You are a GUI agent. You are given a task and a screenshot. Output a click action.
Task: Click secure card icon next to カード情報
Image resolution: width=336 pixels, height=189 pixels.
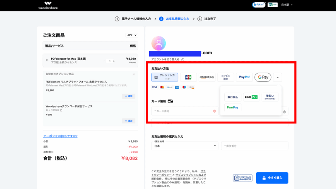pyautogui.click(x=171, y=101)
